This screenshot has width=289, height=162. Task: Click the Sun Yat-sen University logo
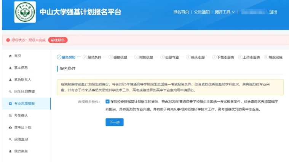[25, 12]
